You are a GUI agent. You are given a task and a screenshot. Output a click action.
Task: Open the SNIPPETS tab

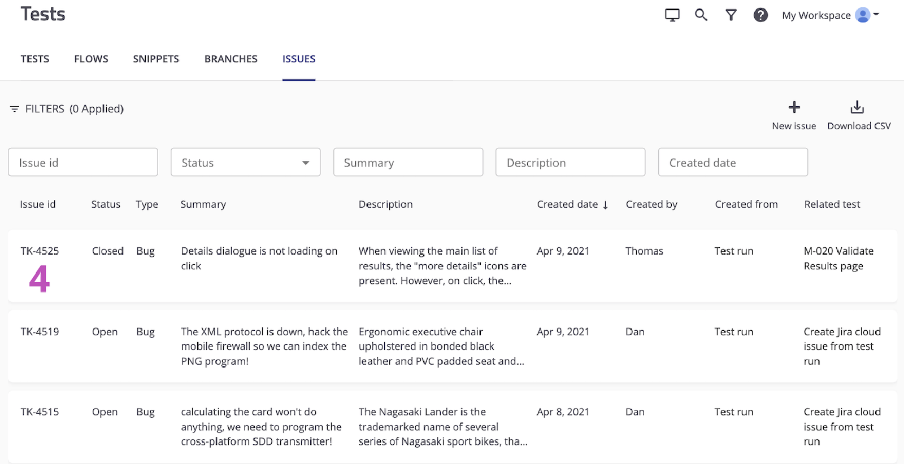[x=156, y=59]
